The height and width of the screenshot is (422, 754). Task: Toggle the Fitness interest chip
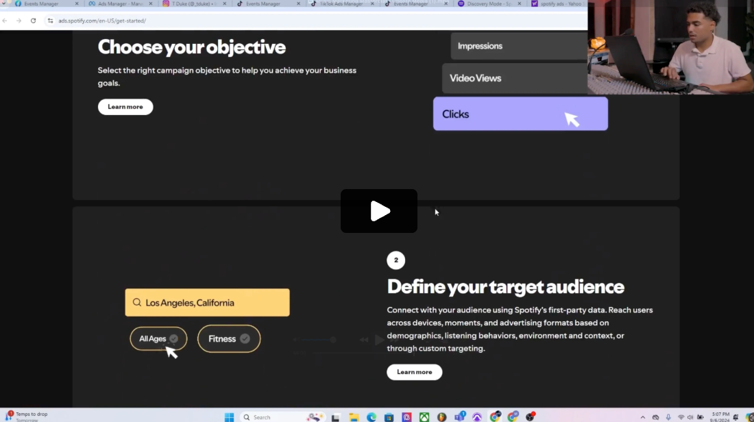[229, 338]
